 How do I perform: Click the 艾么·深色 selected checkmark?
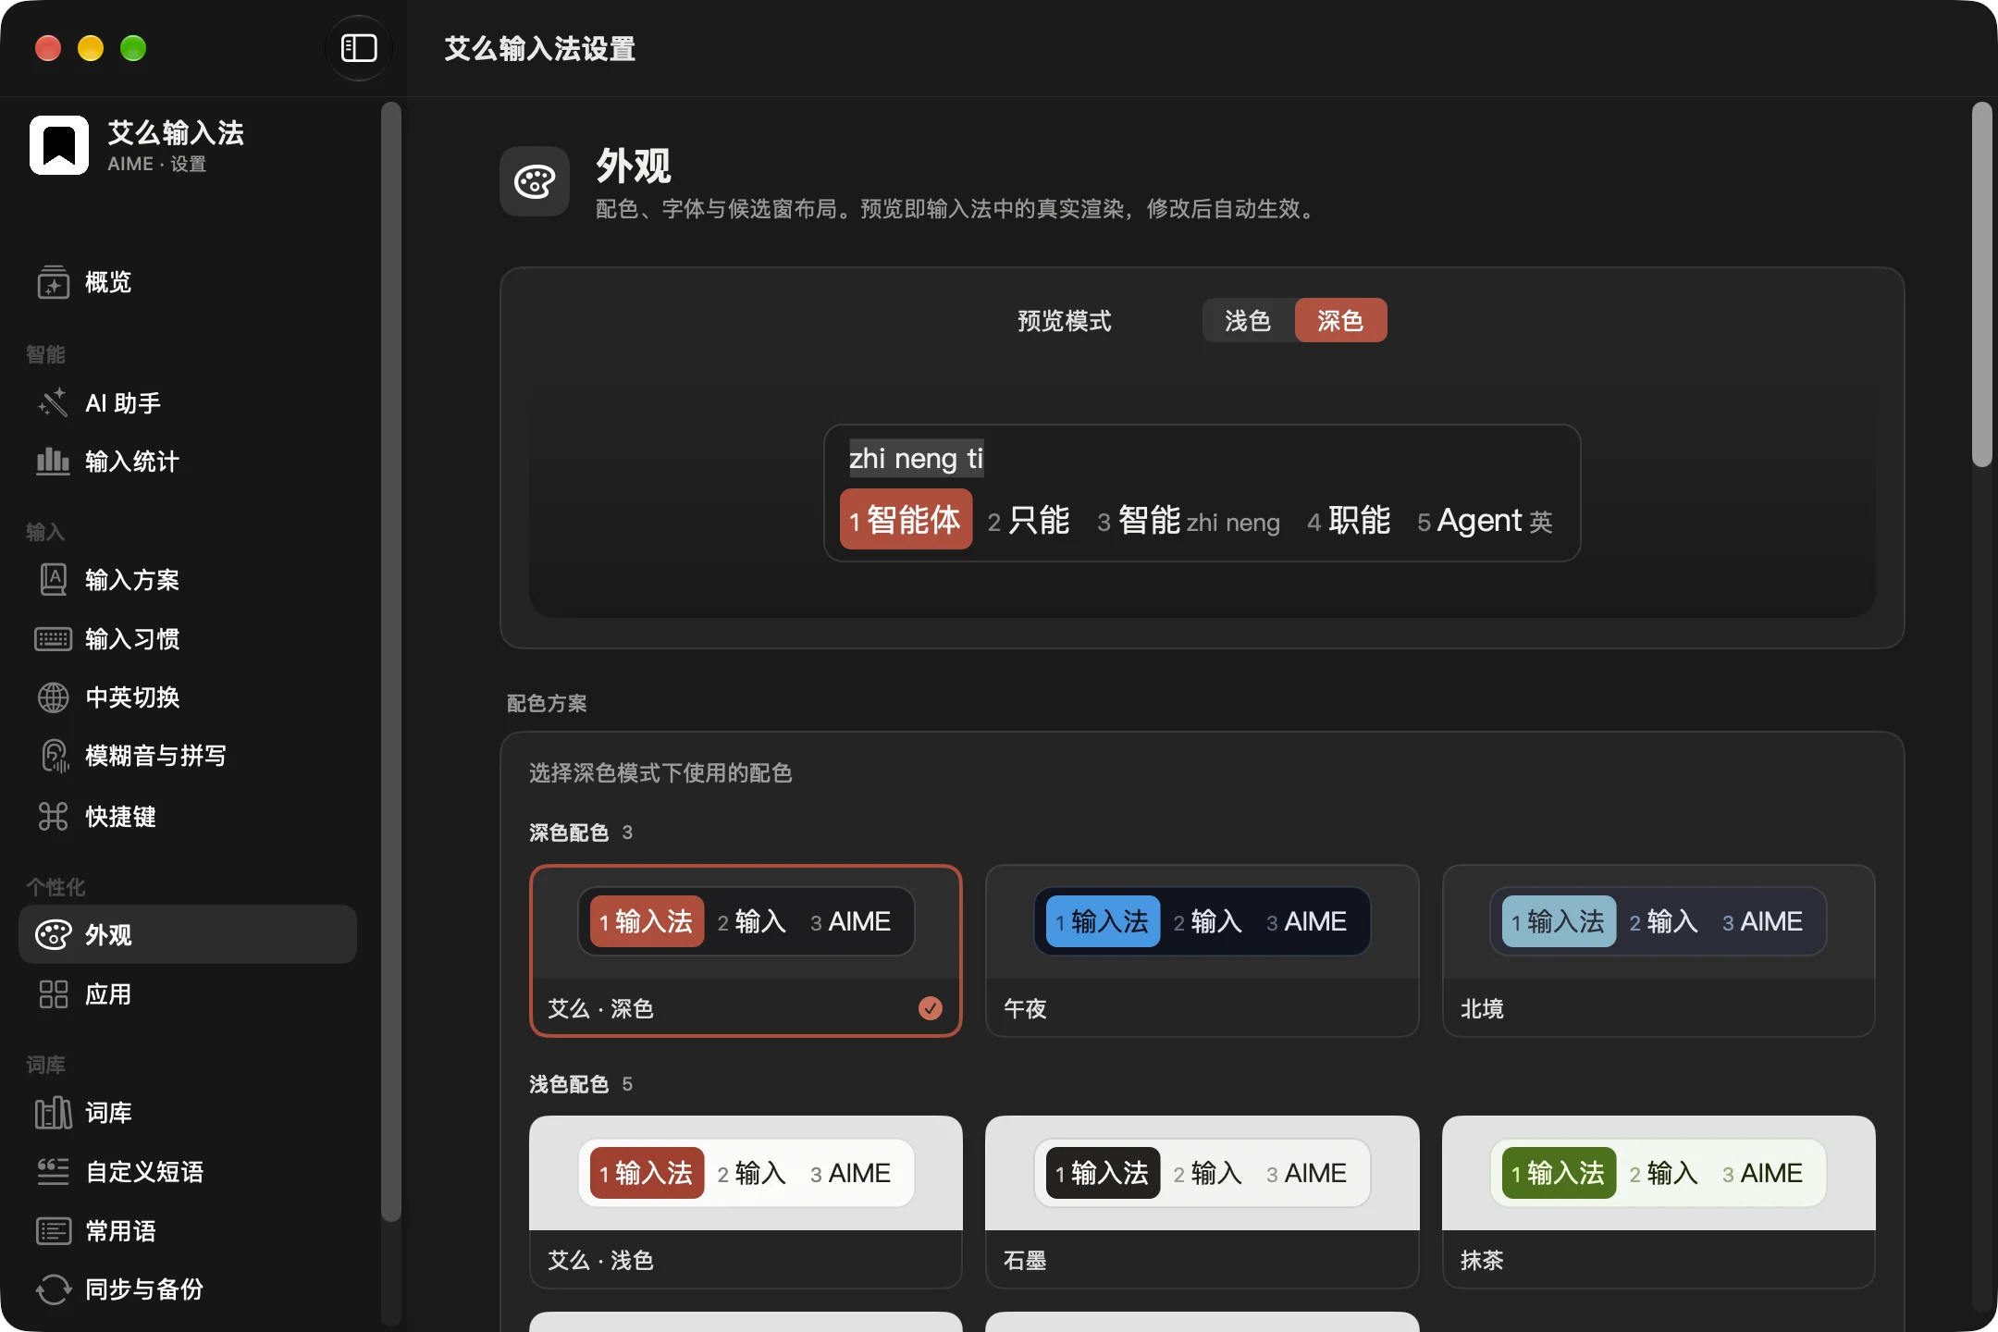tap(931, 1008)
